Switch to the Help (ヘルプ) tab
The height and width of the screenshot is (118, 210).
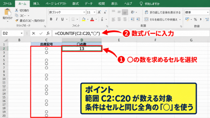[128, 4]
